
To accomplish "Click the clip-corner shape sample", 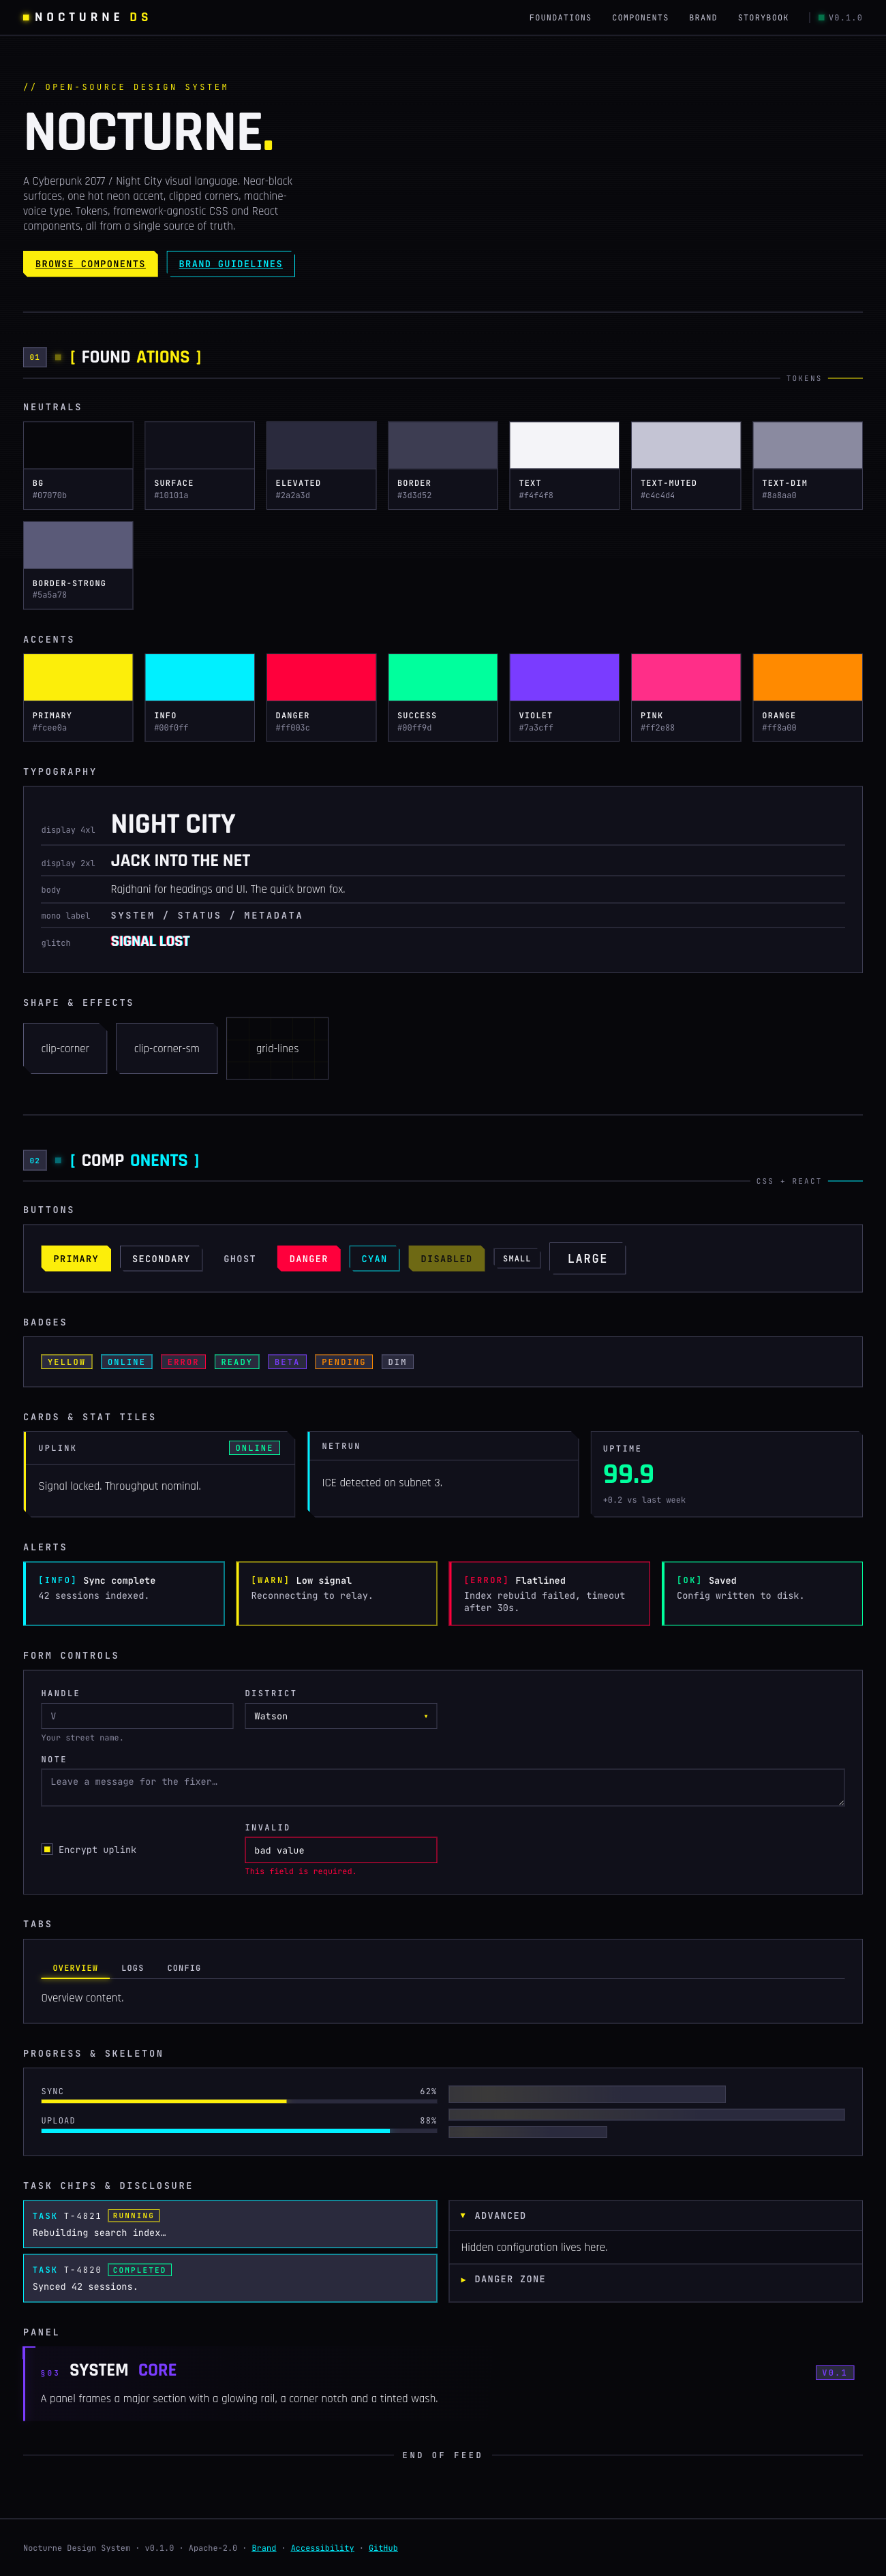I will [65, 1048].
